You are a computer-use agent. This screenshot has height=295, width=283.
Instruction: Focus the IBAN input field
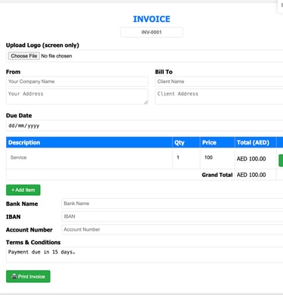pyautogui.click(x=172, y=216)
